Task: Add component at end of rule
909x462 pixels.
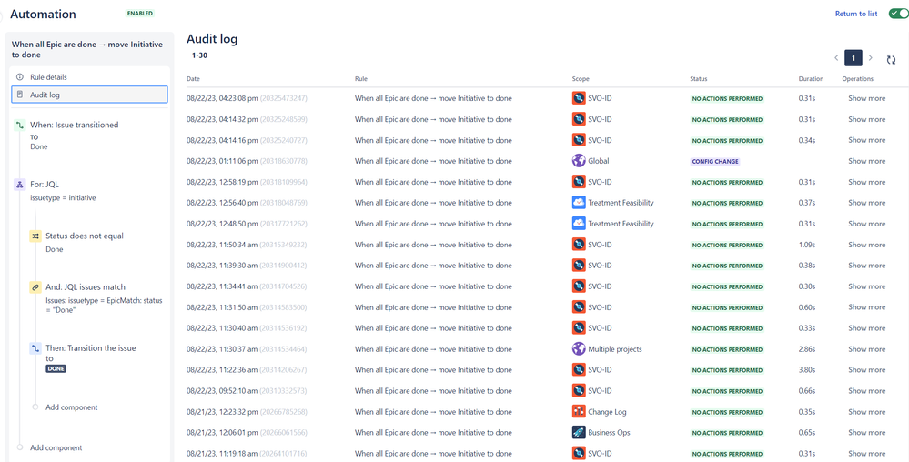Action: click(56, 447)
